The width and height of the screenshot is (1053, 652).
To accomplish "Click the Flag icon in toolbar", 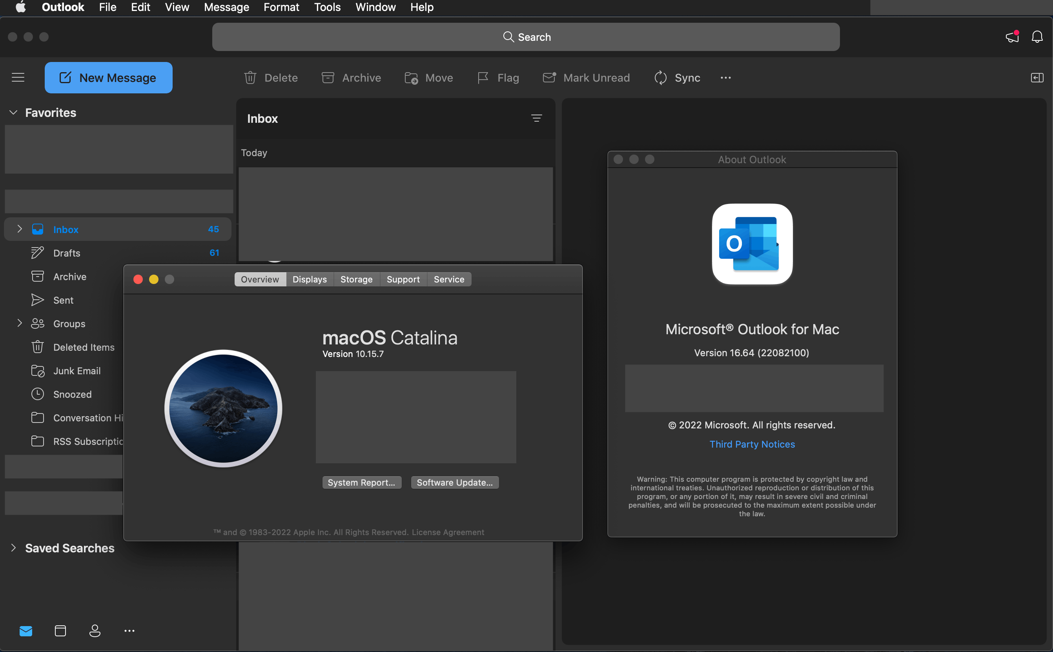I will coord(483,78).
